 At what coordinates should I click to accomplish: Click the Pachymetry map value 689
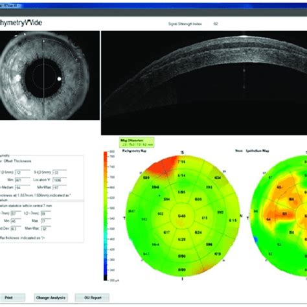point(146,177)
